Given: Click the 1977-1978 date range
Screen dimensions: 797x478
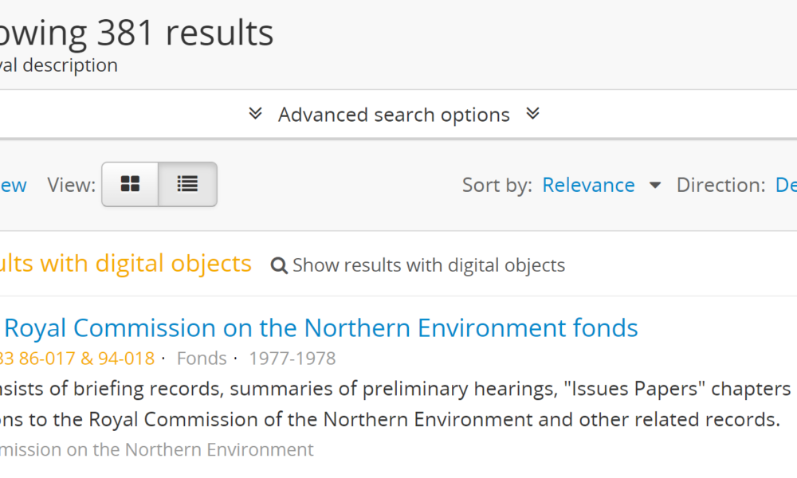Looking at the screenshot, I should click(292, 358).
